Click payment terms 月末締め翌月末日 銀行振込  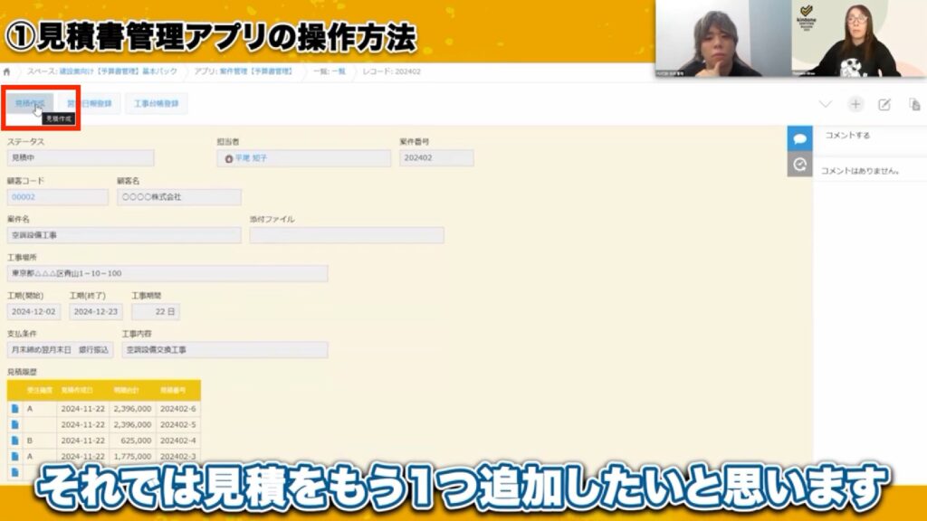61,350
